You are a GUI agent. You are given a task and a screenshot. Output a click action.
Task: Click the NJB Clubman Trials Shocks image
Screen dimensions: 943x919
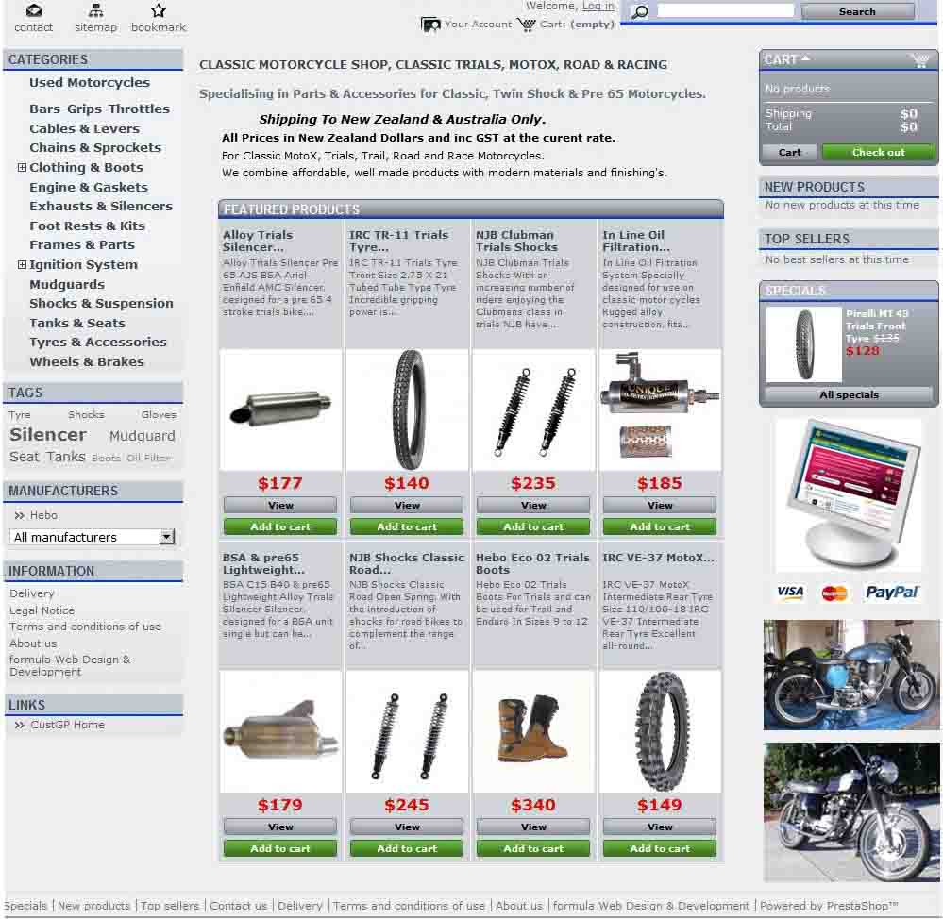[533, 409]
